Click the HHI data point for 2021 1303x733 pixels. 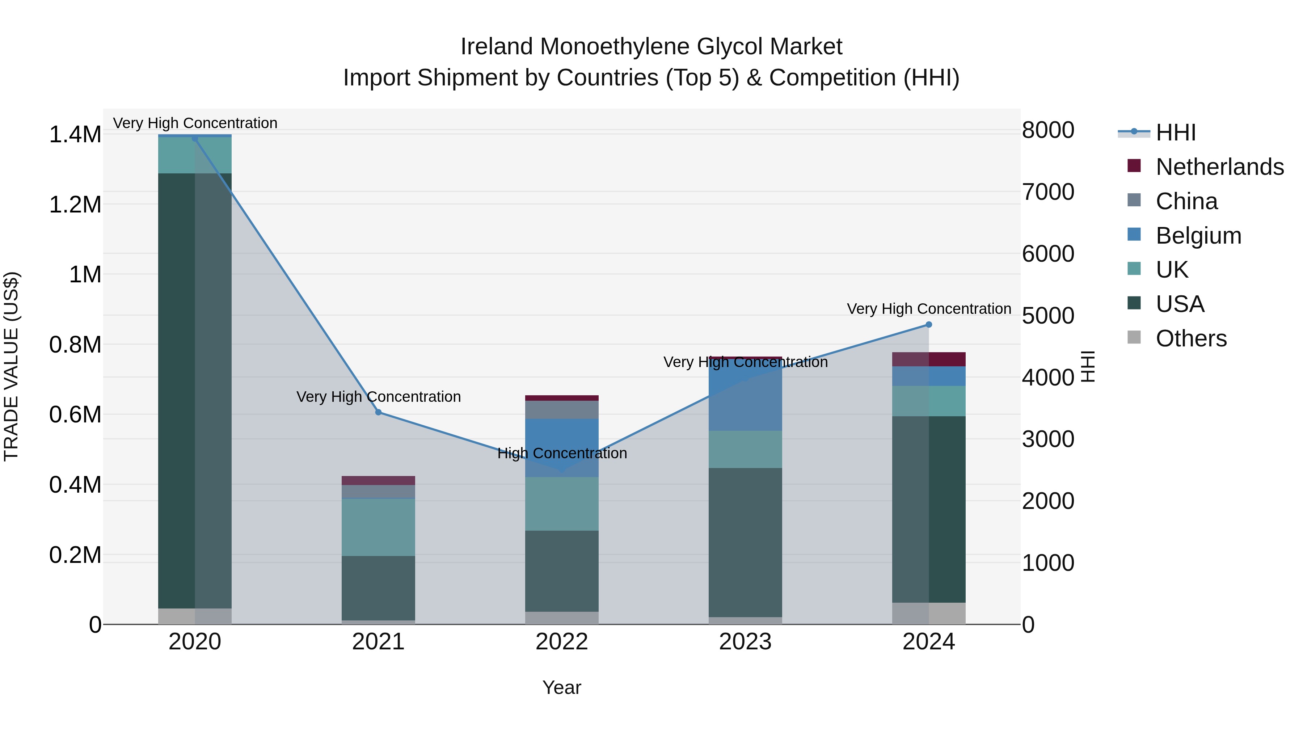(x=378, y=412)
